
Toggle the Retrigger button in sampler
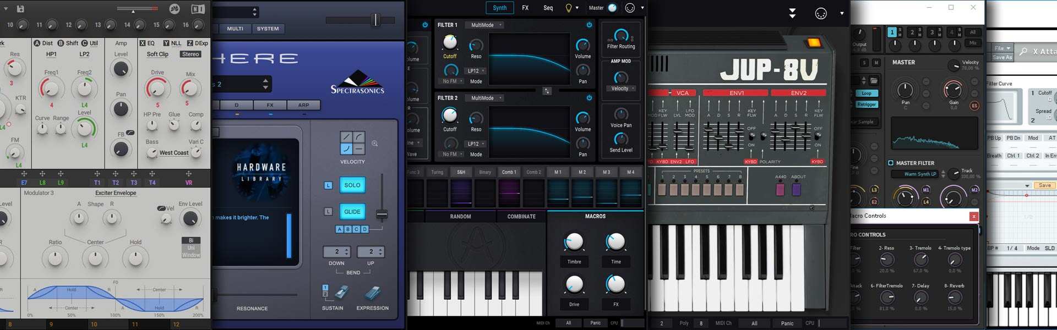[867, 105]
